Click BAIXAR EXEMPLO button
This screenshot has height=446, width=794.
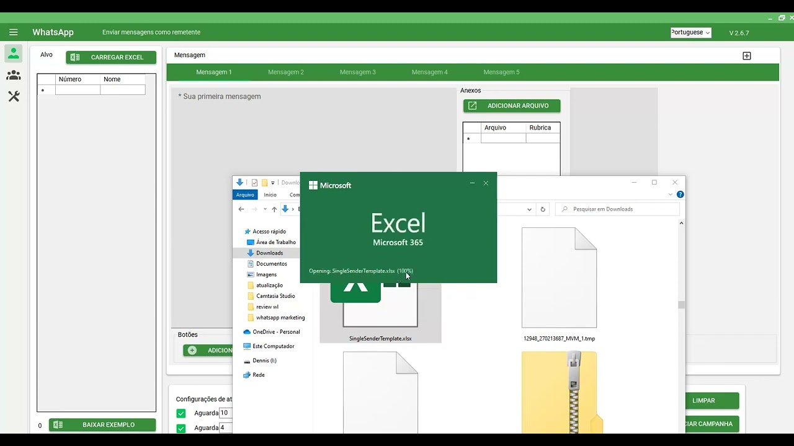click(102, 425)
